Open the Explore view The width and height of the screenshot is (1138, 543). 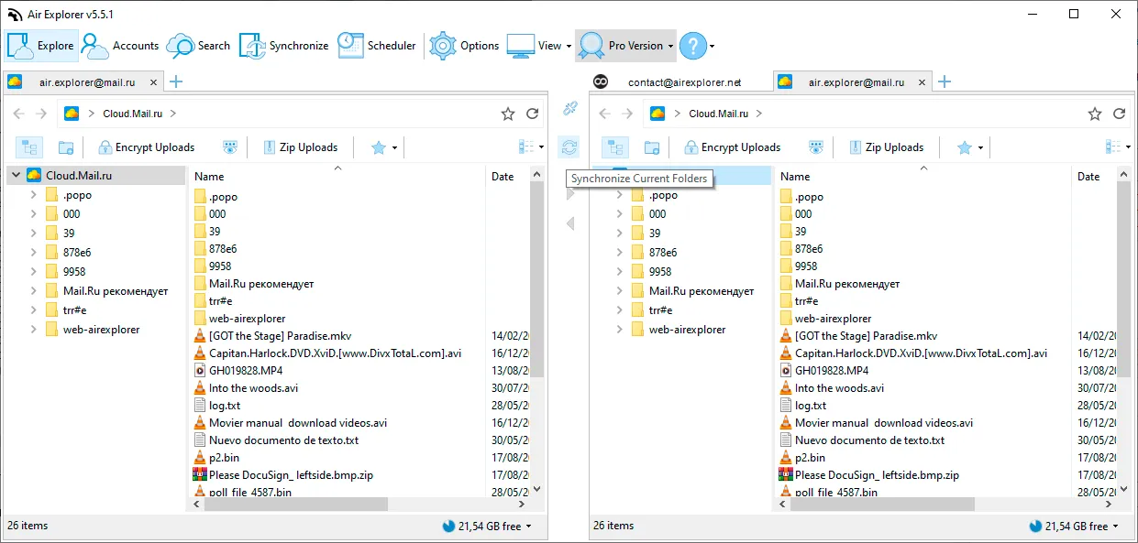pyautogui.click(x=40, y=46)
